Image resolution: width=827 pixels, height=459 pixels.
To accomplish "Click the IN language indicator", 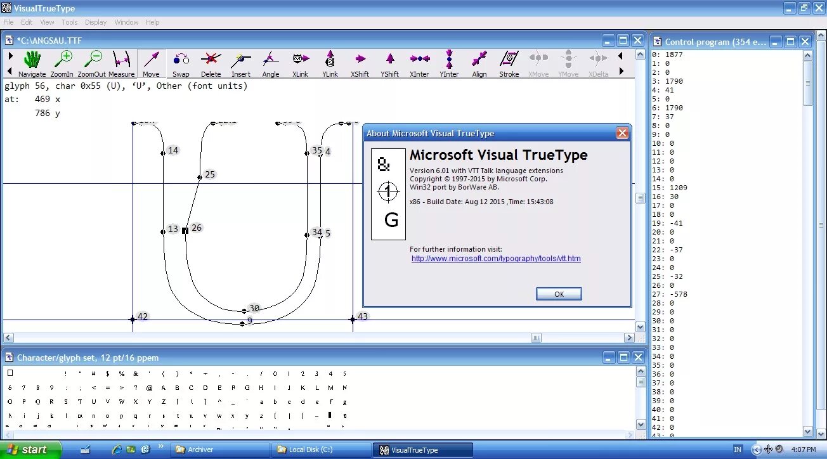I will [737, 449].
